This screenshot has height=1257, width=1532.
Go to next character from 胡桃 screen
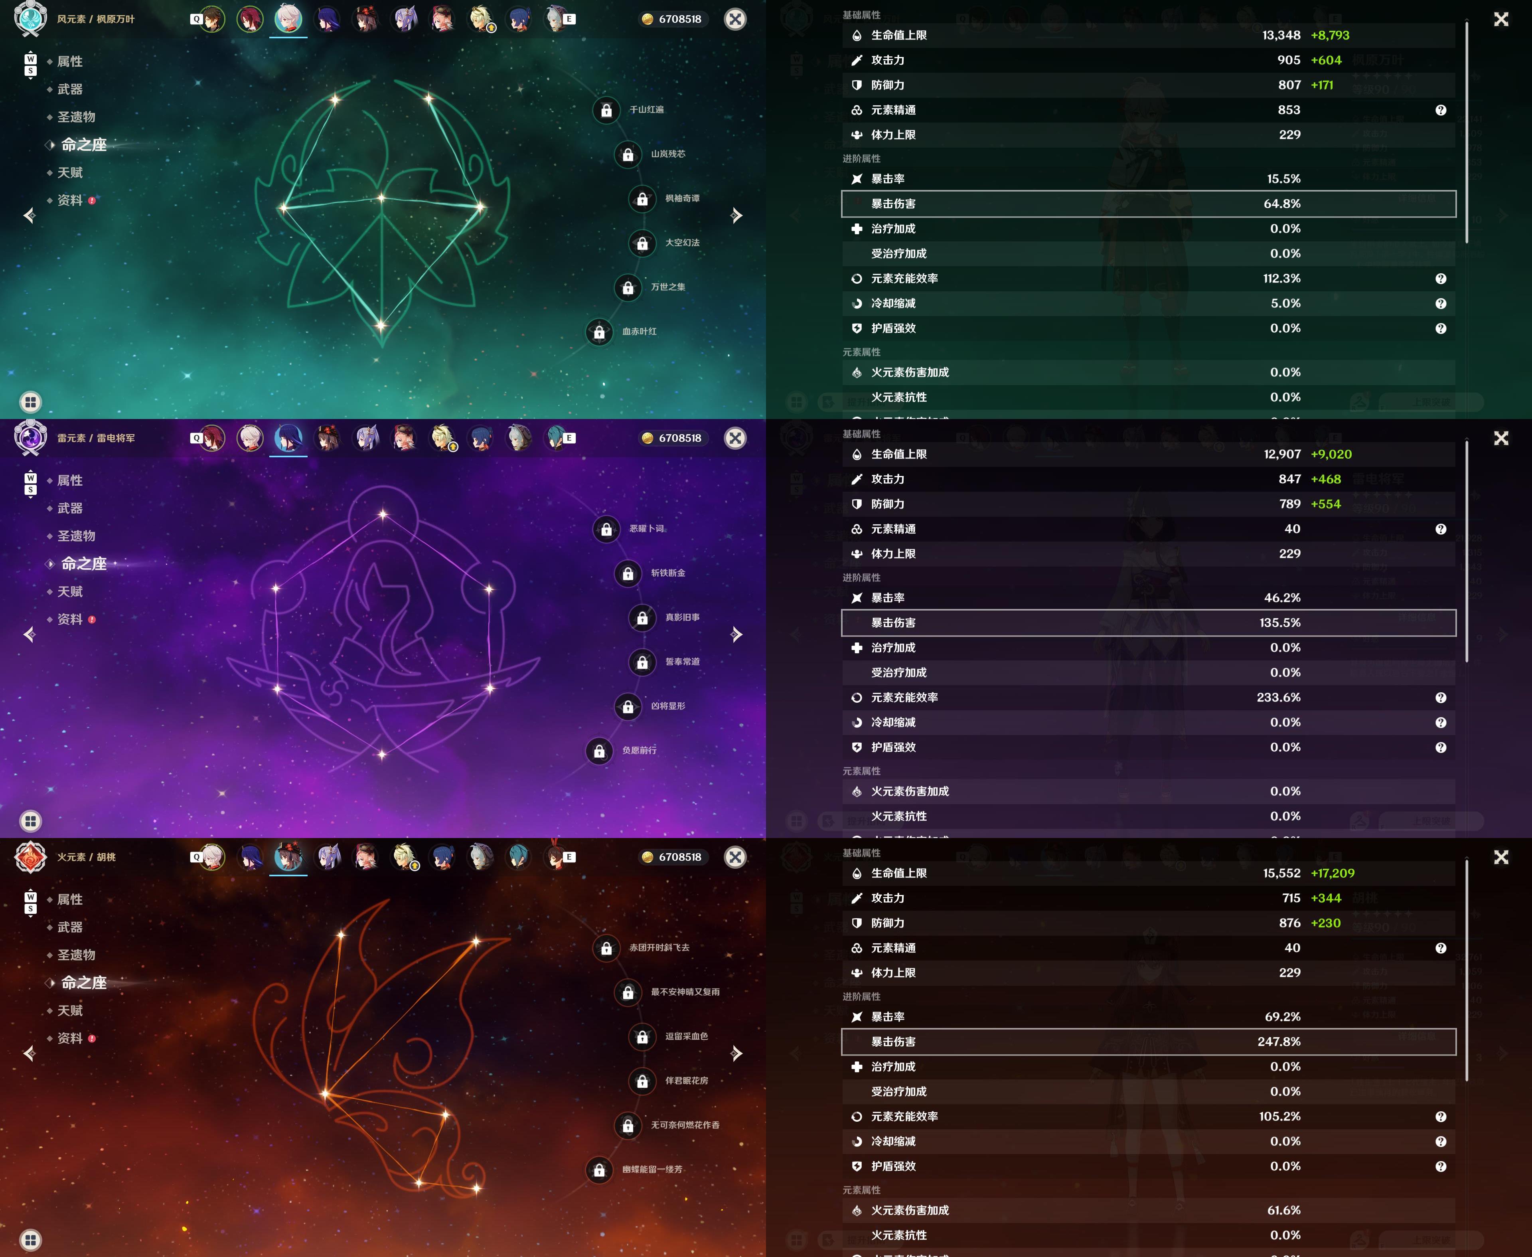736,1053
